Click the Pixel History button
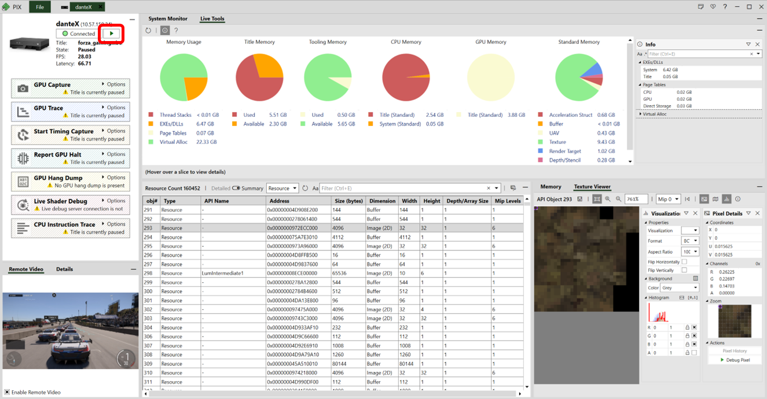Screen dimensions: 767x399 pos(735,351)
